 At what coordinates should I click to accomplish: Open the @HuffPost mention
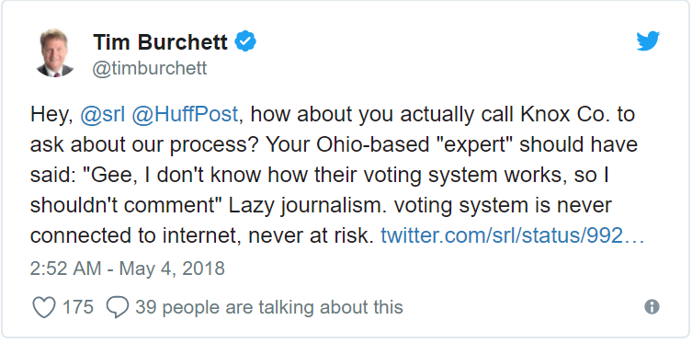coord(185,115)
